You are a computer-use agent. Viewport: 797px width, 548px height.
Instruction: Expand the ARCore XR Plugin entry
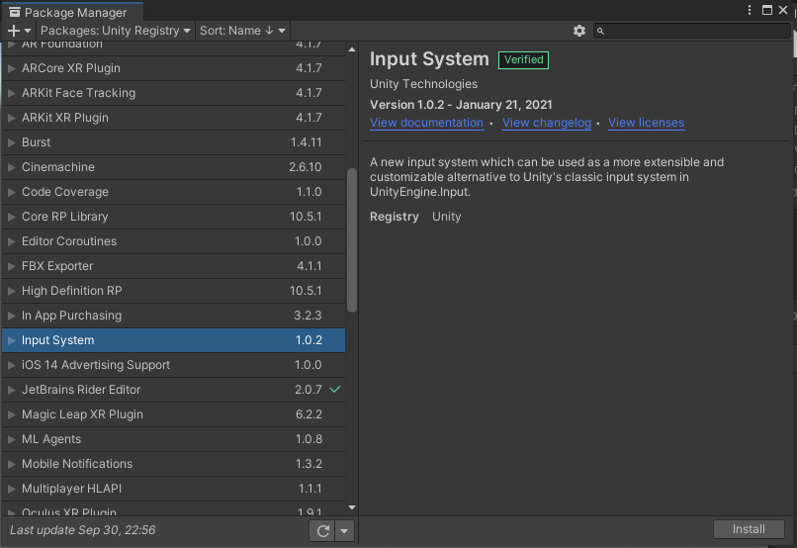(x=11, y=68)
